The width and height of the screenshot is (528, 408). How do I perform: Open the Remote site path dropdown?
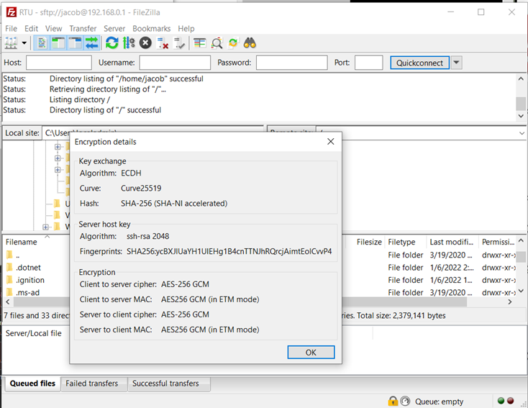pyautogui.click(x=522, y=133)
